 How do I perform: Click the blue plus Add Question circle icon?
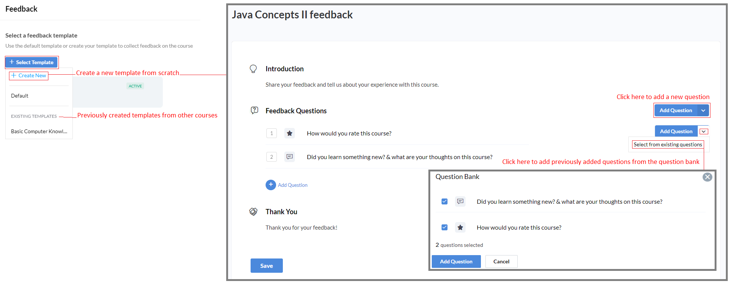(x=270, y=185)
